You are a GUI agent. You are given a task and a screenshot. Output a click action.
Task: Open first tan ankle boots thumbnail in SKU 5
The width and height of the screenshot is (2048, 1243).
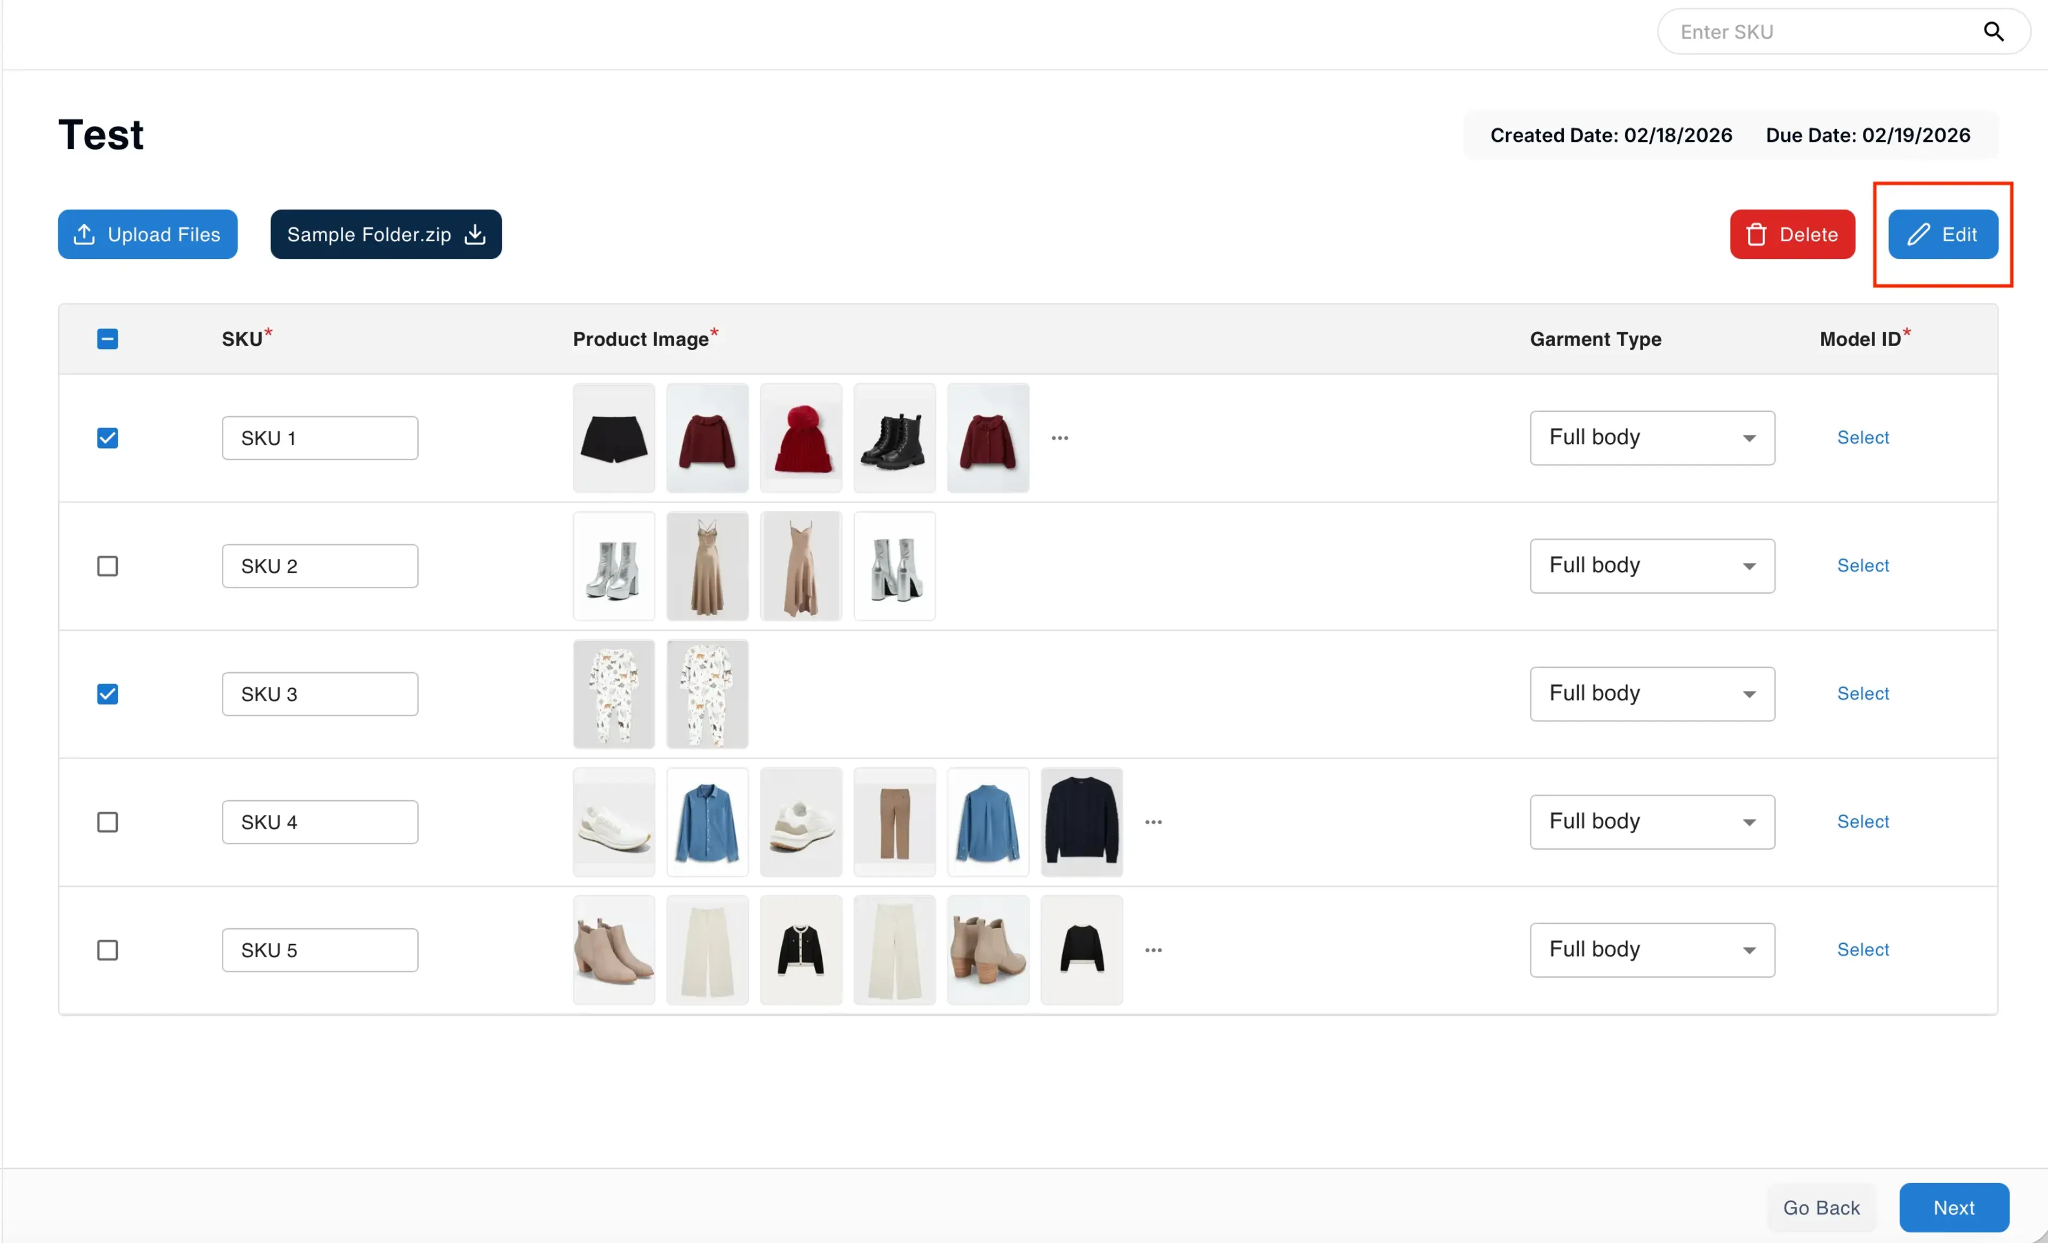pos(614,950)
